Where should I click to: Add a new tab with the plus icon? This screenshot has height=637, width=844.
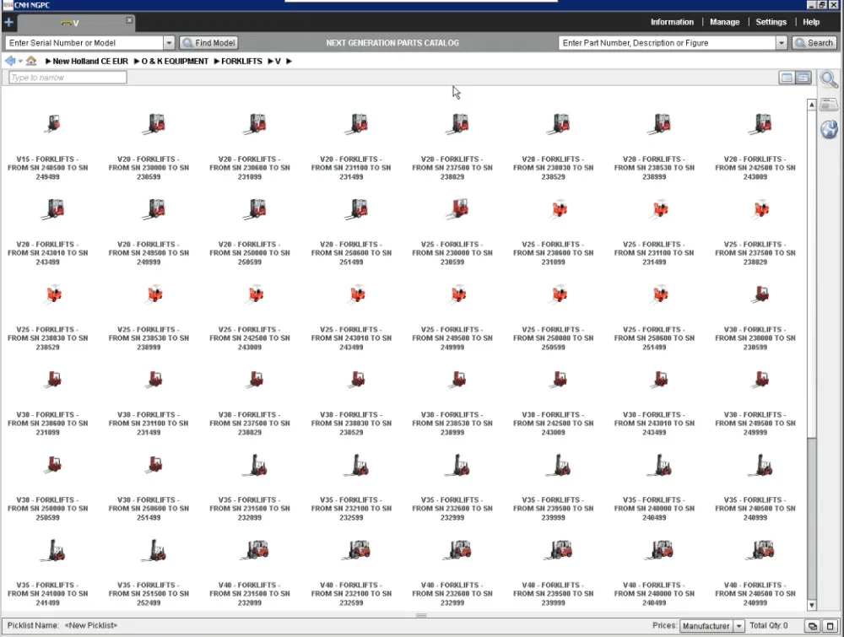(x=8, y=22)
